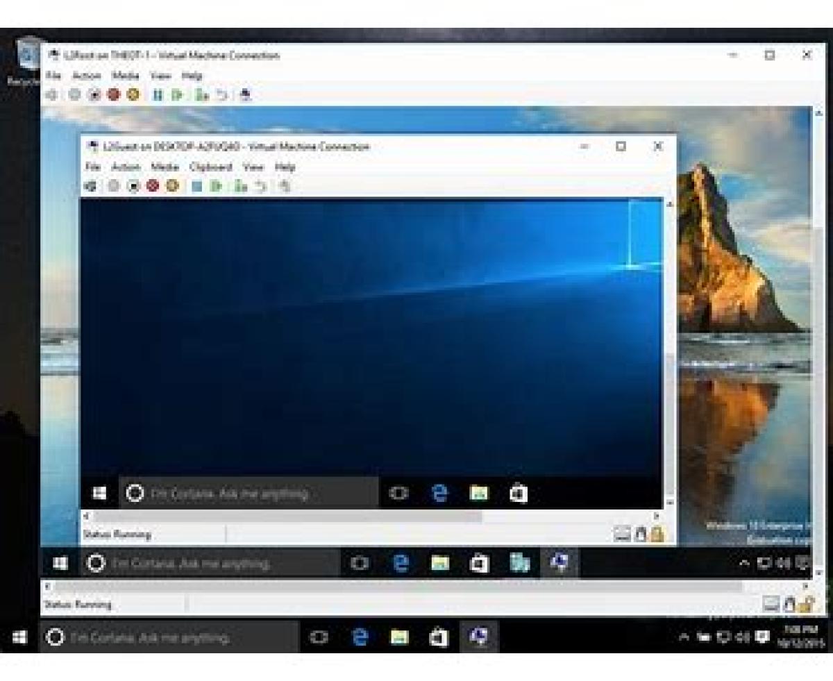Show hidden icons in host system tray
This screenshot has width=833, height=681.
[x=684, y=637]
